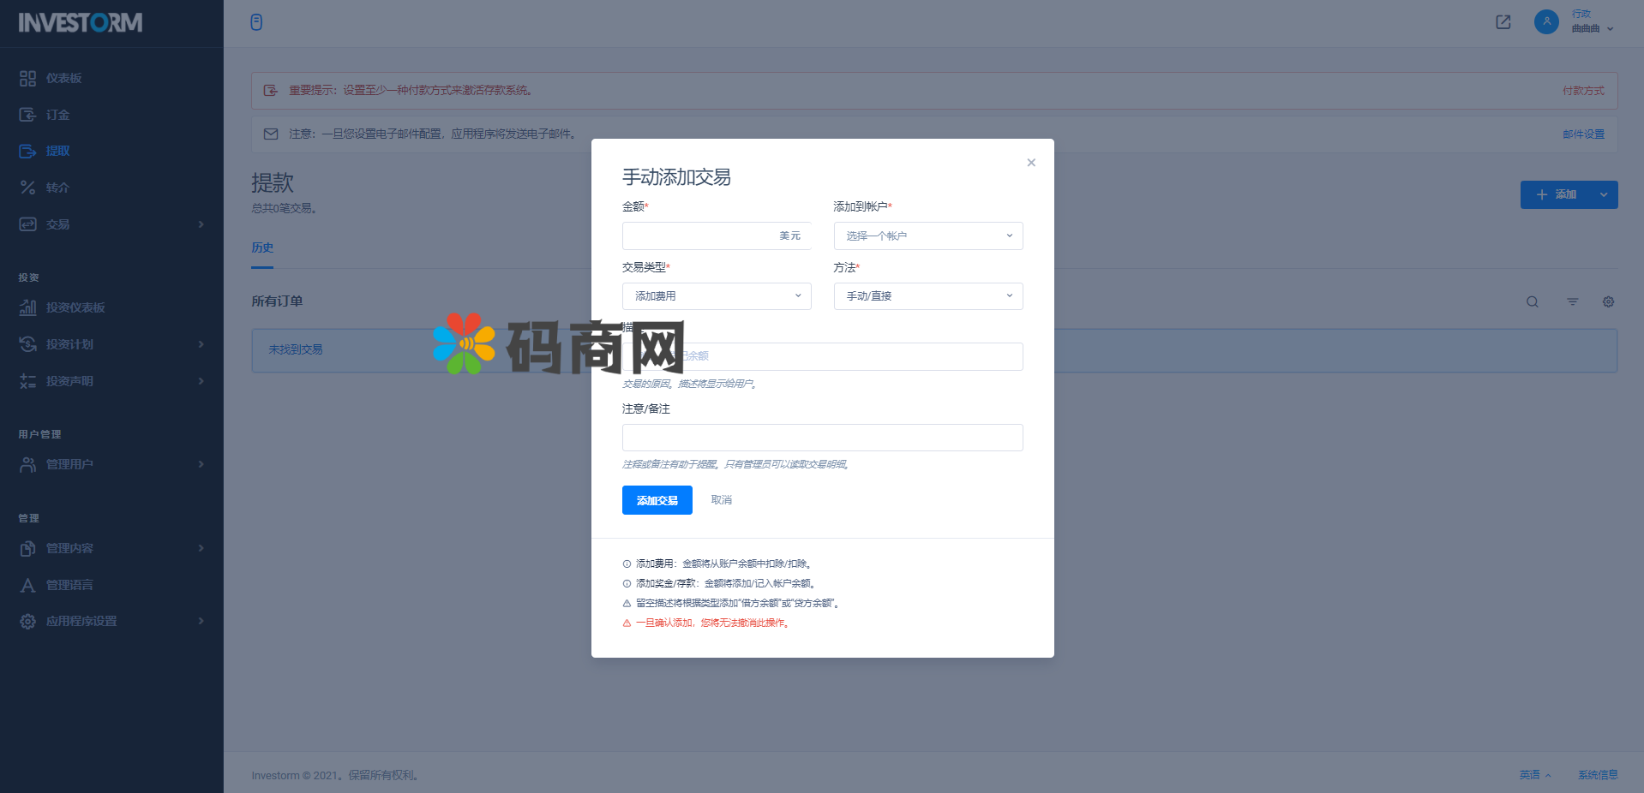Click the 添加交易 submit button
This screenshot has height=793, width=1644.
point(657,500)
